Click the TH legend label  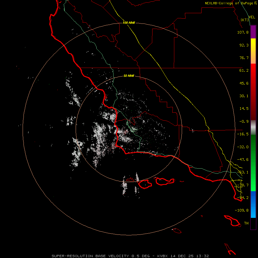point(246,223)
